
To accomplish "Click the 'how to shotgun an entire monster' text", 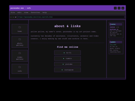I will coord(116,33).
